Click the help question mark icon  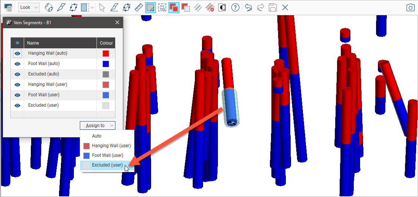tap(235, 7)
